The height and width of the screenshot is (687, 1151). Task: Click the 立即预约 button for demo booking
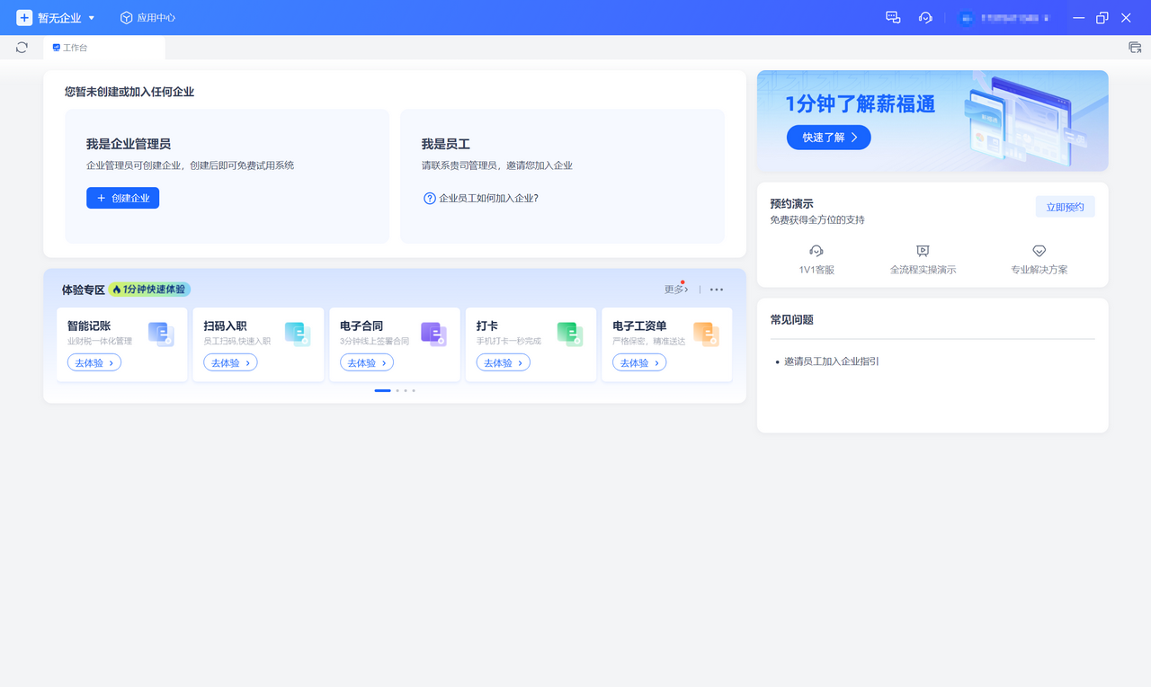click(x=1065, y=206)
